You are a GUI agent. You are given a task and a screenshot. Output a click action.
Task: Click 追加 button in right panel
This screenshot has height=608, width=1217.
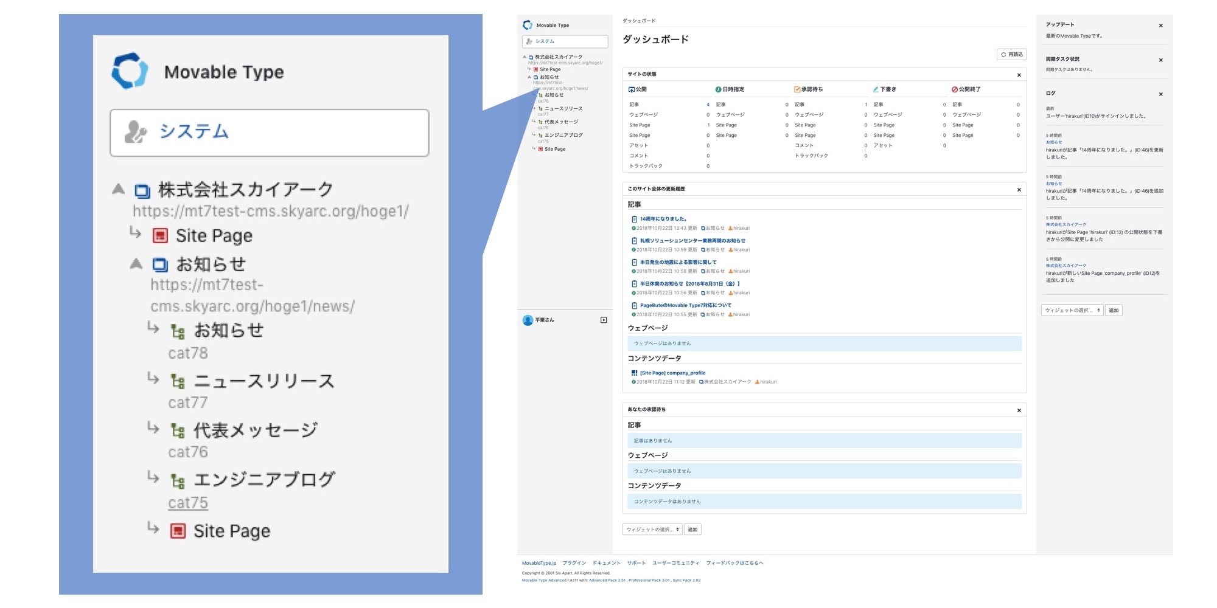(1114, 310)
